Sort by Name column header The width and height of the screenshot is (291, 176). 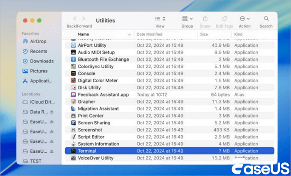pos(83,35)
